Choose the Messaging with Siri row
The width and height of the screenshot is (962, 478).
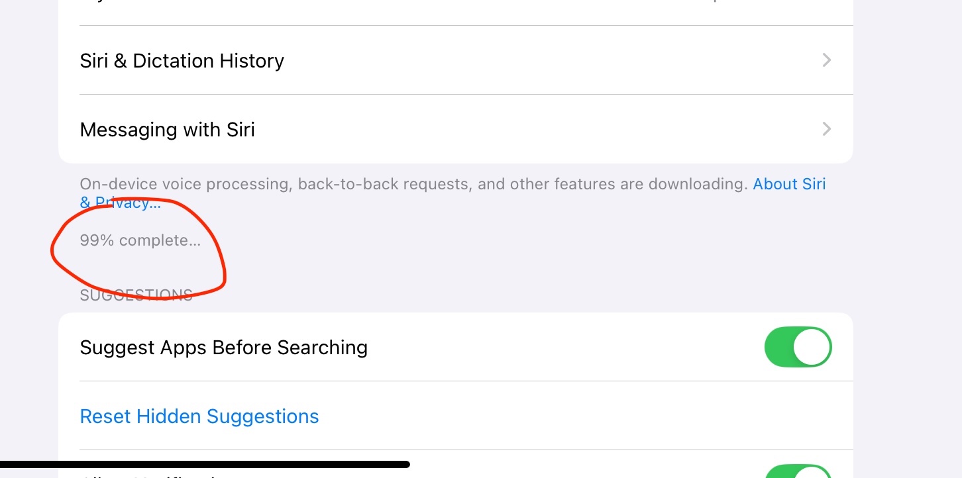(456, 128)
